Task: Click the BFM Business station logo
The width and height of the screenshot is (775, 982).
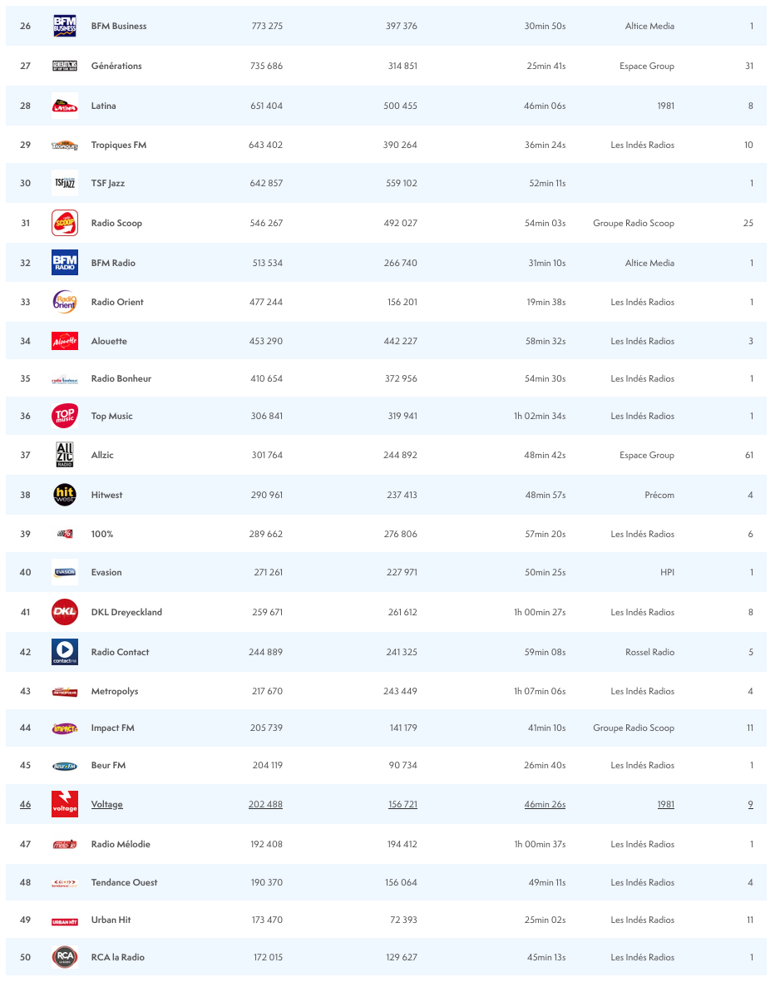Action: pyautogui.click(x=65, y=26)
